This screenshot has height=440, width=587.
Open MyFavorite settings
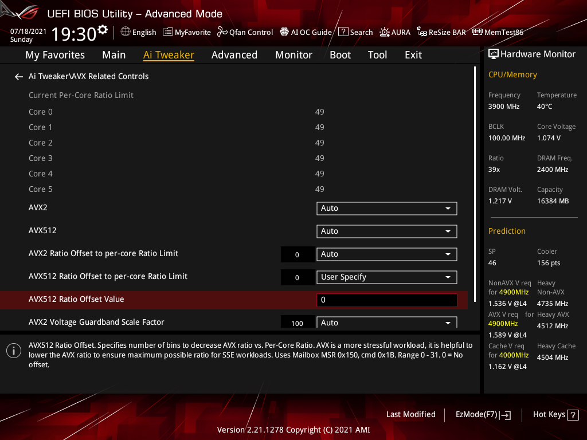click(x=187, y=32)
